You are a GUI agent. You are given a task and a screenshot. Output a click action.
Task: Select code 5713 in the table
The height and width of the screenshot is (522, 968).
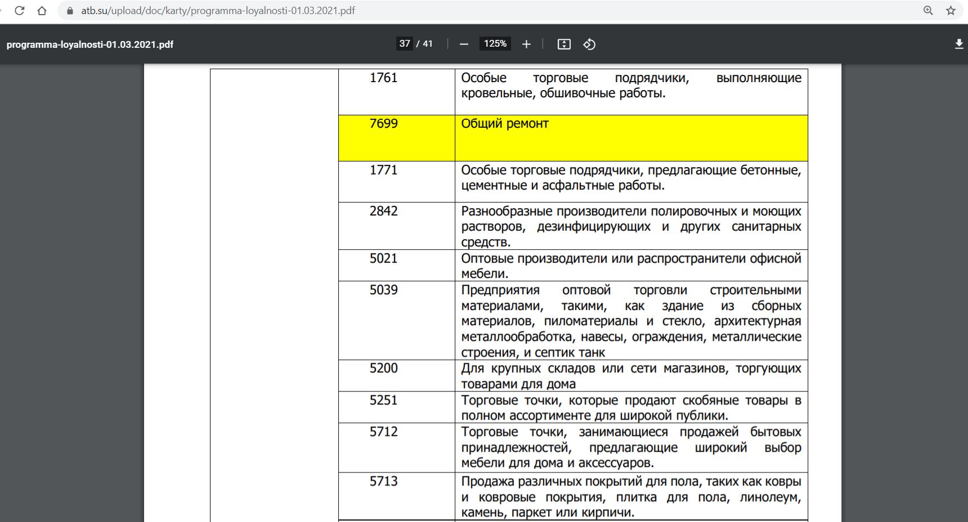[x=383, y=481]
